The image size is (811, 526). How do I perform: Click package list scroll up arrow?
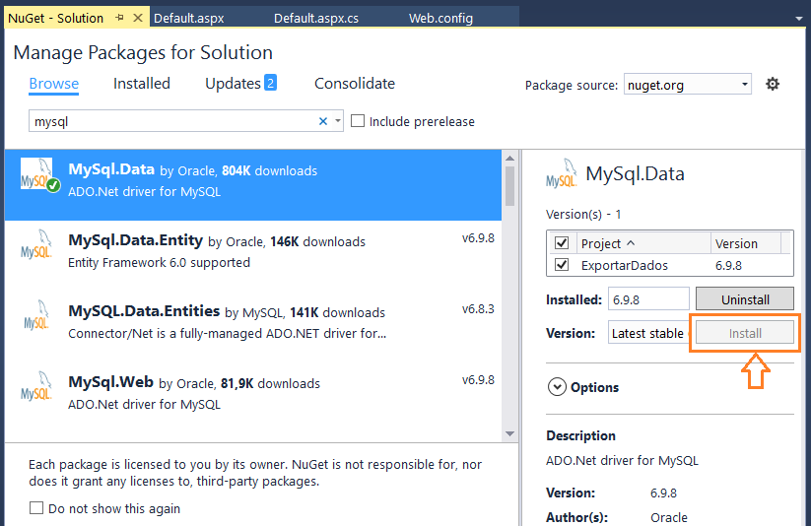(510, 158)
